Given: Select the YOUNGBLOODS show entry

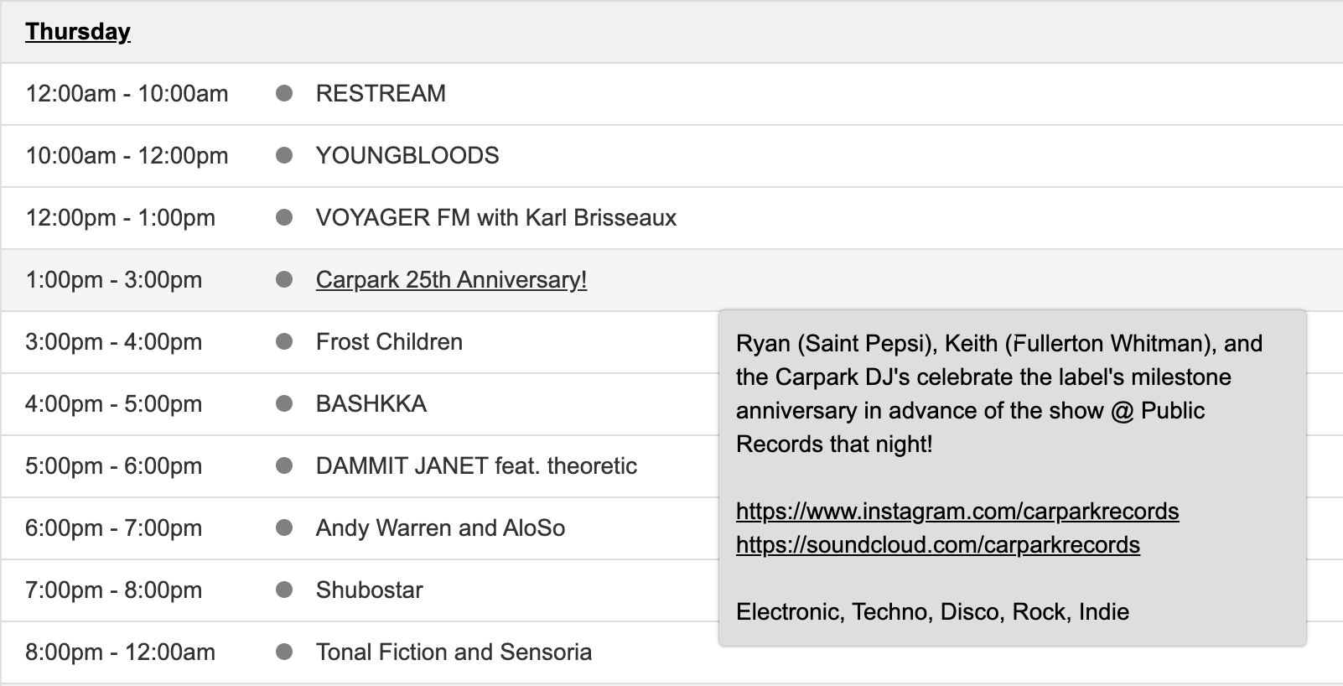Looking at the screenshot, I should click(407, 155).
